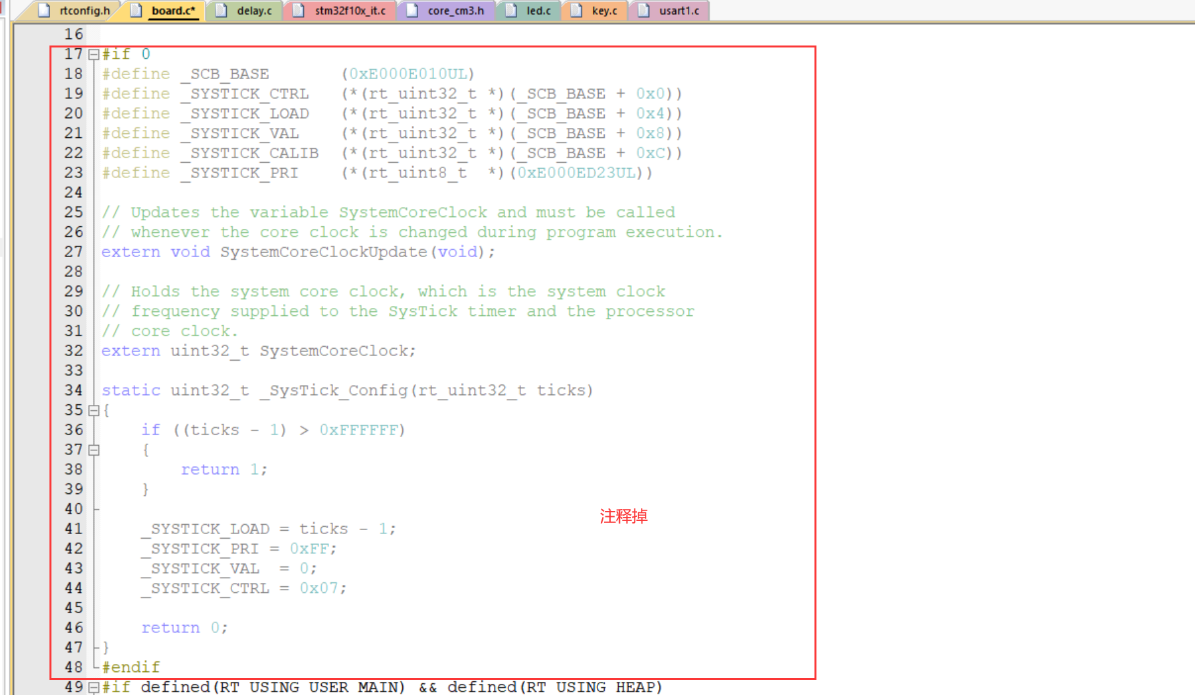1195x695 pixels.
Task: Click the #endif directive on line 48
Action: coord(131,667)
